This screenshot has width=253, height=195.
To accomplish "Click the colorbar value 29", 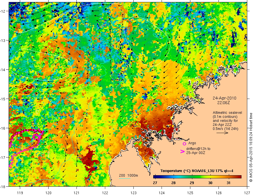I will pos(192,183).
